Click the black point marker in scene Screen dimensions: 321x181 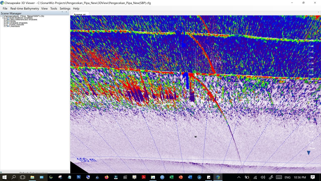coord(196,137)
